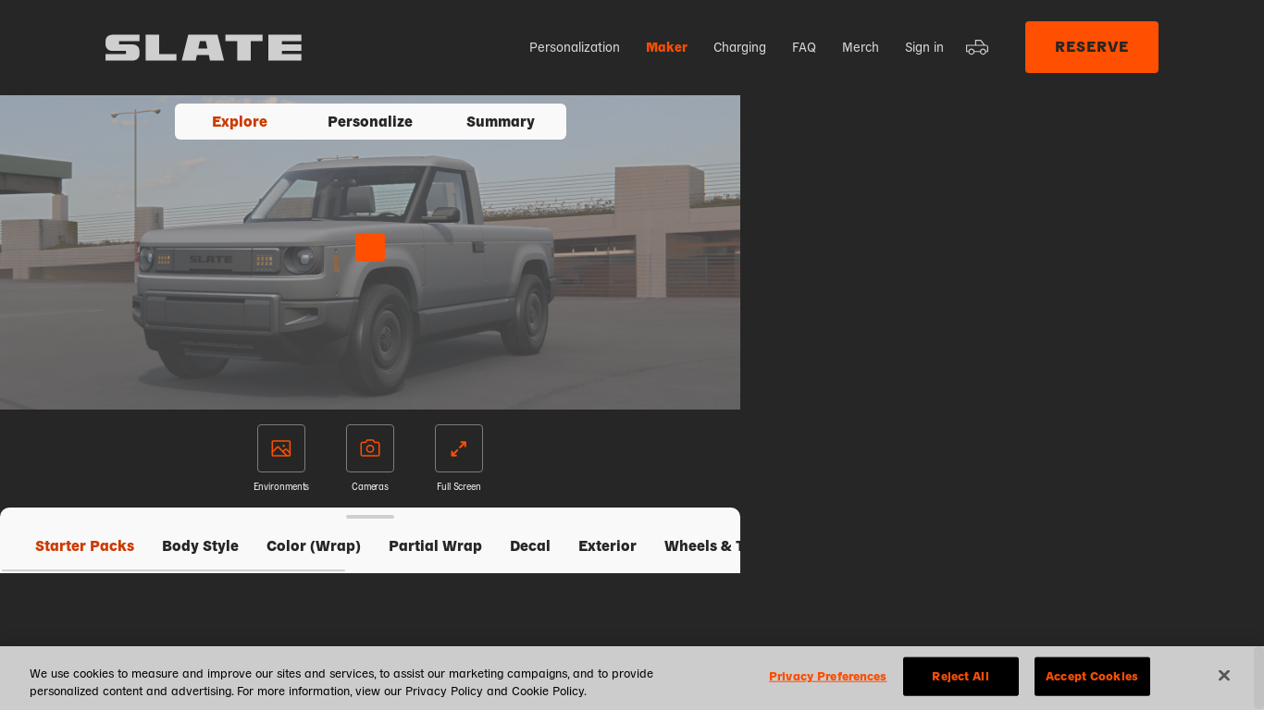Open the Cameras icon button
Viewport: 1264px width, 710px height.
(370, 448)
